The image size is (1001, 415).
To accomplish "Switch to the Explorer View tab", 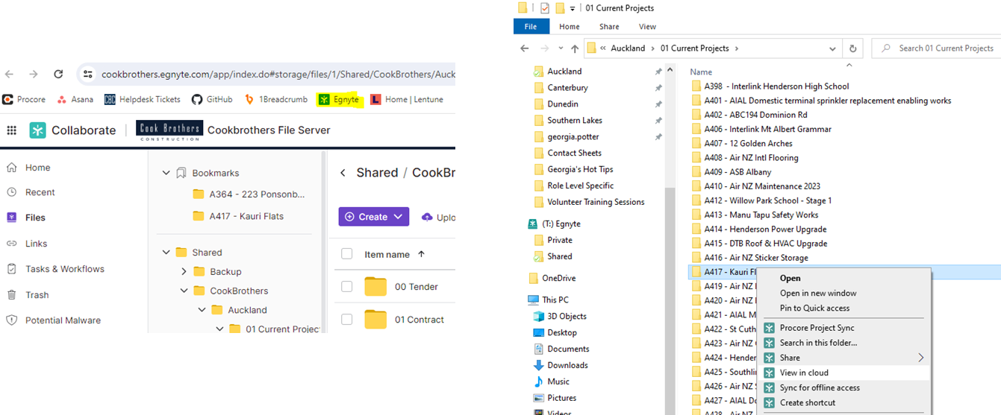I will (647, 27).
